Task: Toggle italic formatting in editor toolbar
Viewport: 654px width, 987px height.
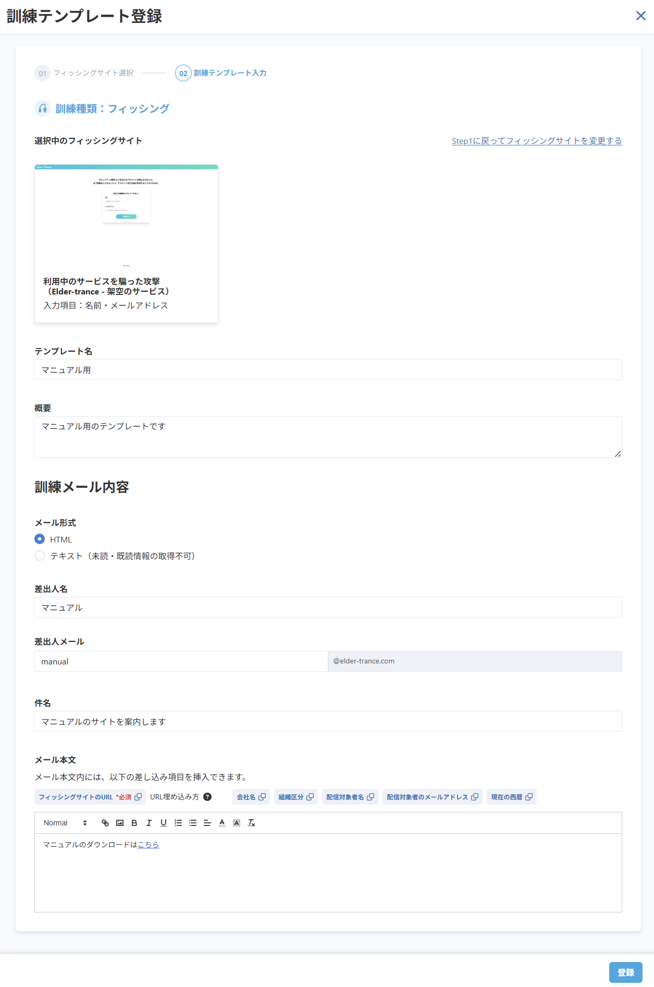Action: 149,823
